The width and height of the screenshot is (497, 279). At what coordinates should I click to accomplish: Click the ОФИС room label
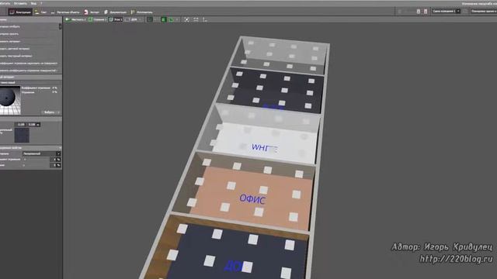(x=252, y=199)
